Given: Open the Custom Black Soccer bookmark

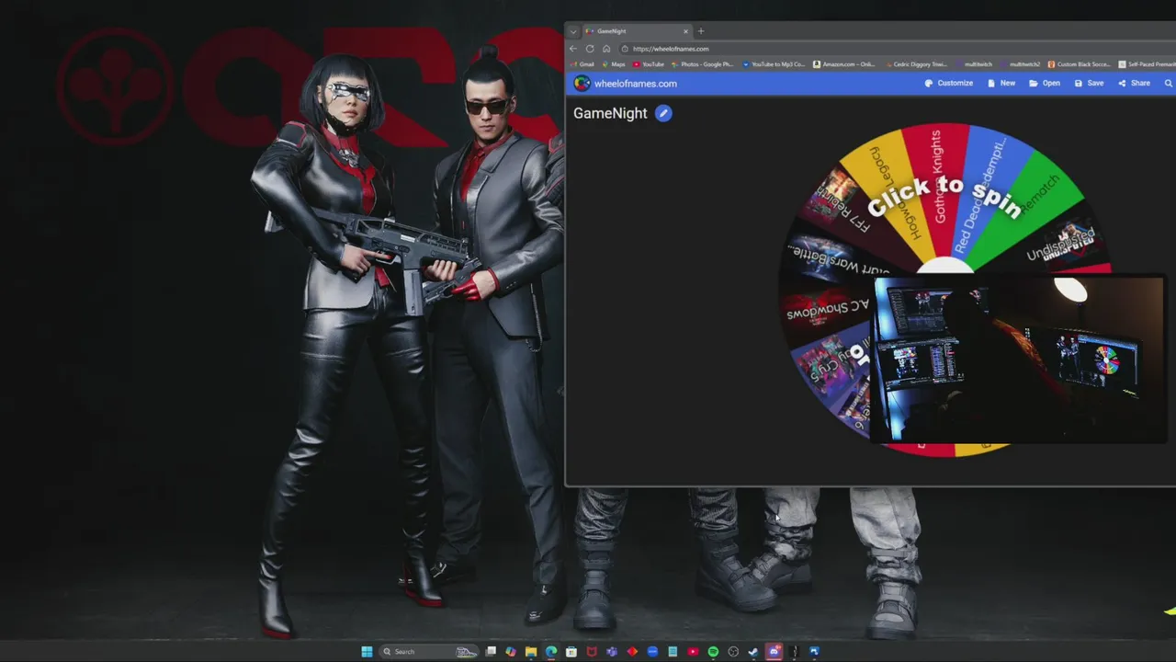Looking at the screenshot, I should [1079, 64].
